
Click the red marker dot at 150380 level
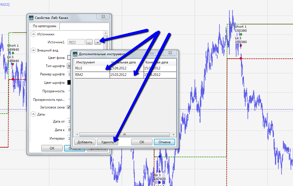click(241, 58)
